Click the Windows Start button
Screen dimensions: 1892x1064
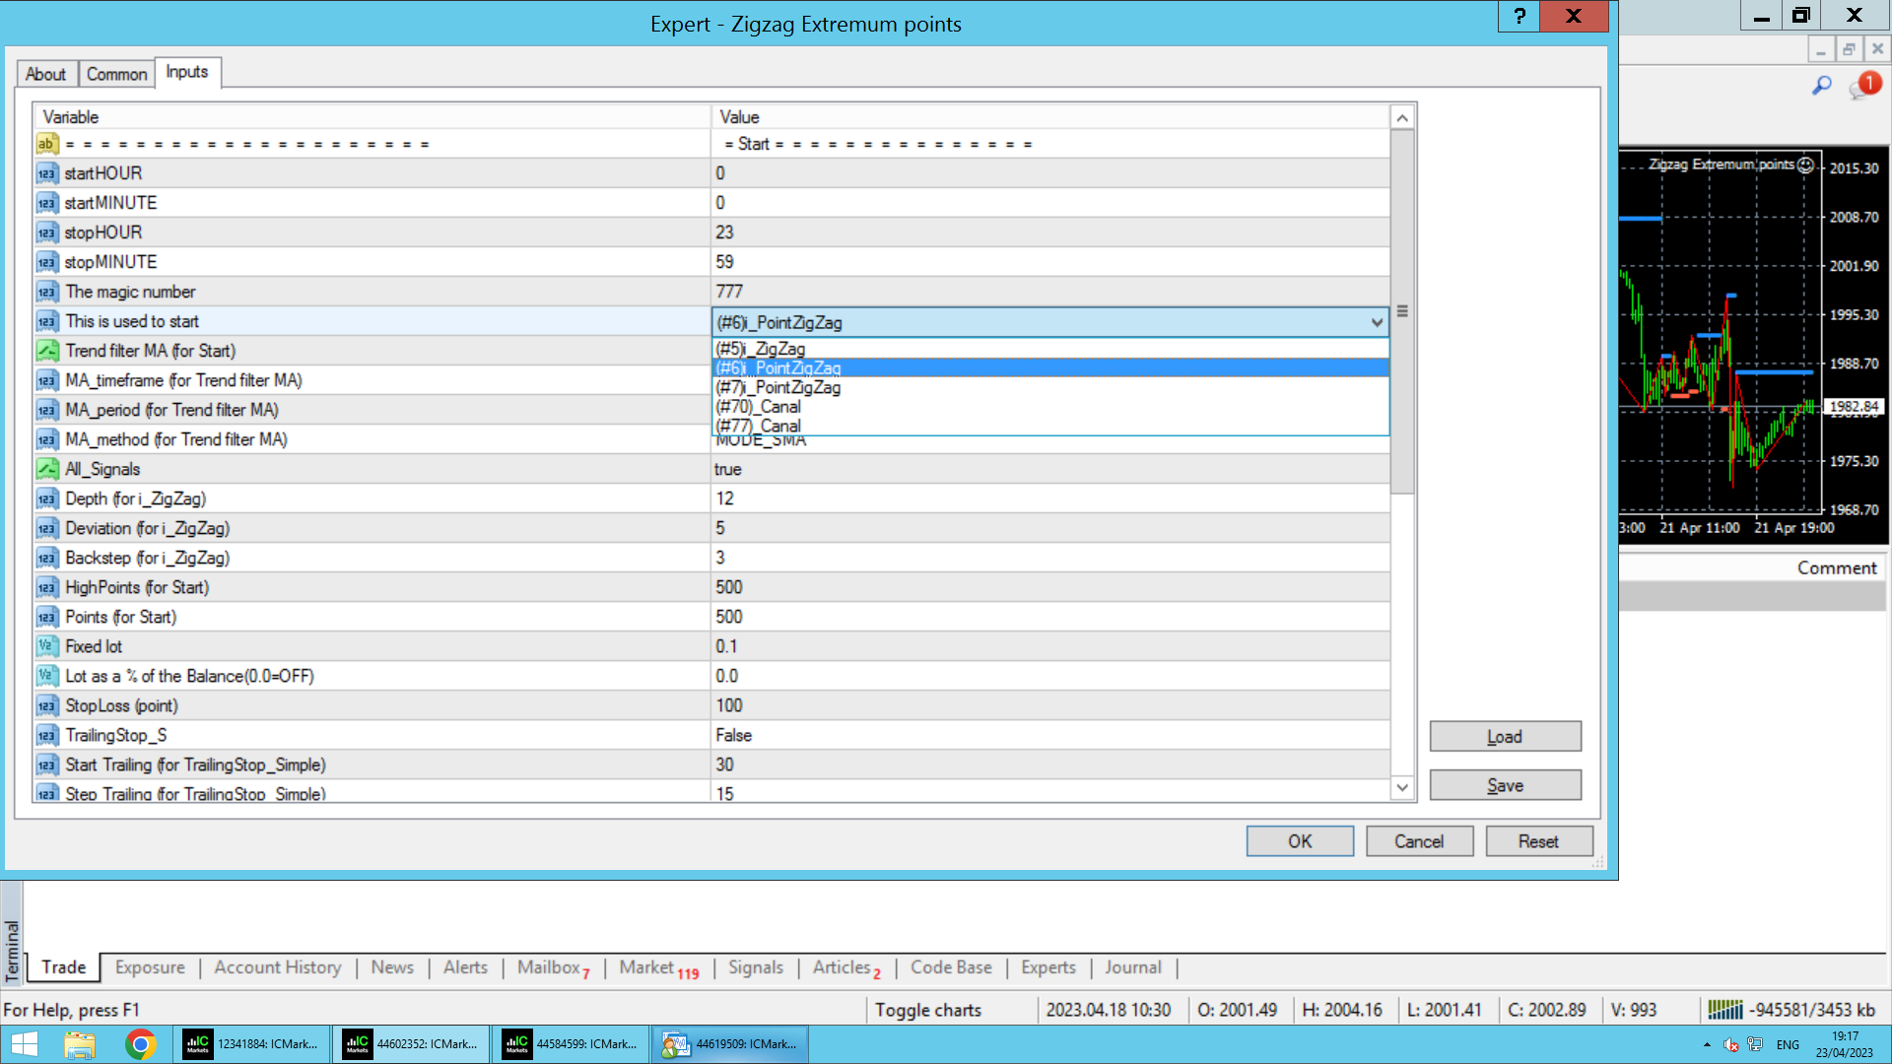[x=24, y=1044]
